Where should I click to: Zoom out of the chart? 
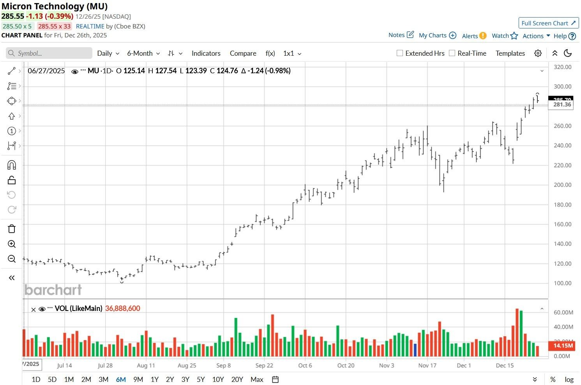tap(12, 259)
